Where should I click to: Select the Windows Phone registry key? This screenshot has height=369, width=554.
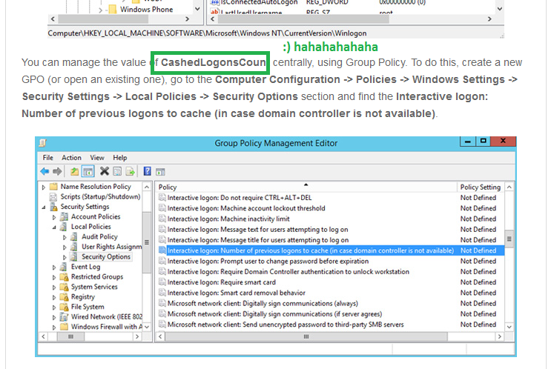pyautogui.click(x=146, y=10)
